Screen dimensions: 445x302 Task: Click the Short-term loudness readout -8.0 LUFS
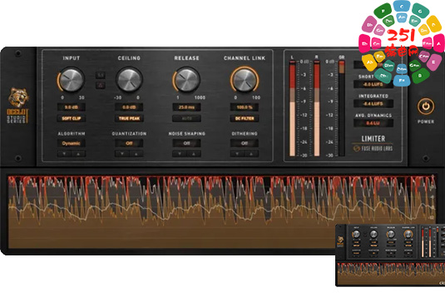[373, 84]
